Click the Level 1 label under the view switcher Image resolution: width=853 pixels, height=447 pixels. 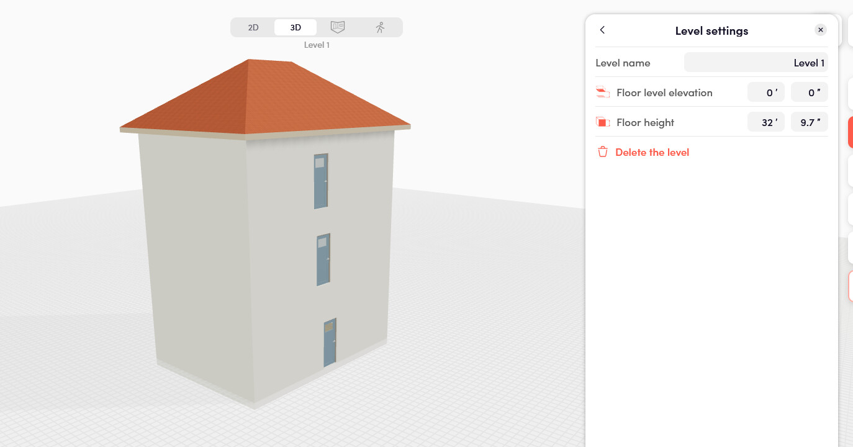pyautogui.click(x=317, y=45)
